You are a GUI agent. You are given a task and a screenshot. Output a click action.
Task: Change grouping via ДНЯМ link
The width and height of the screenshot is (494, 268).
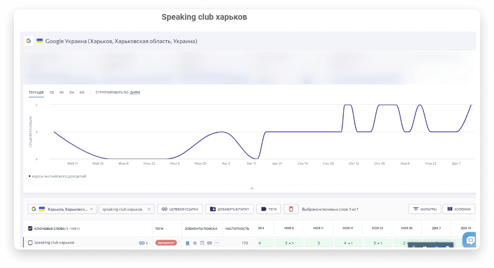[135, 92]
